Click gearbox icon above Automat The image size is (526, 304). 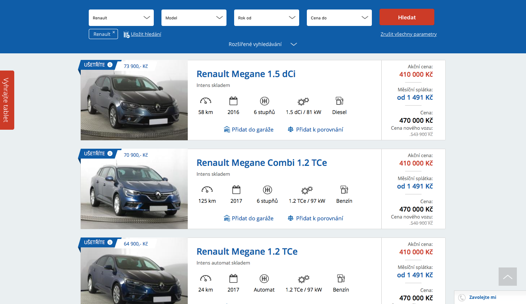point(264,278)
